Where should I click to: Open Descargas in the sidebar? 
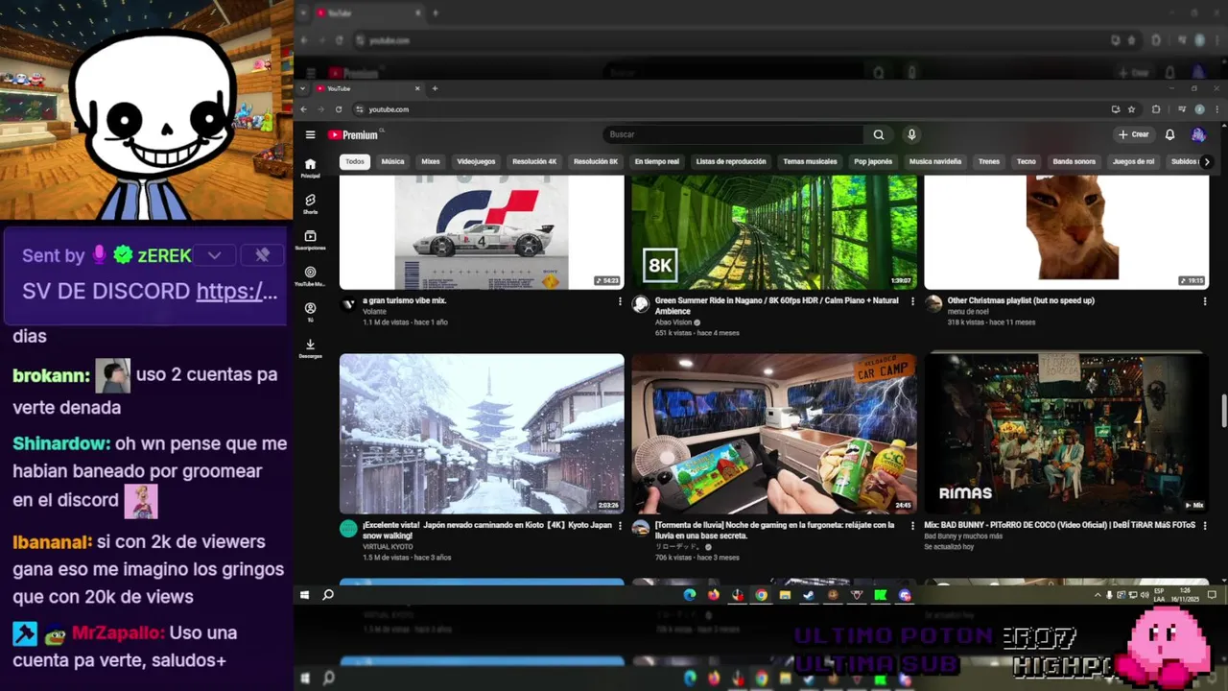(x=310, y=348)
